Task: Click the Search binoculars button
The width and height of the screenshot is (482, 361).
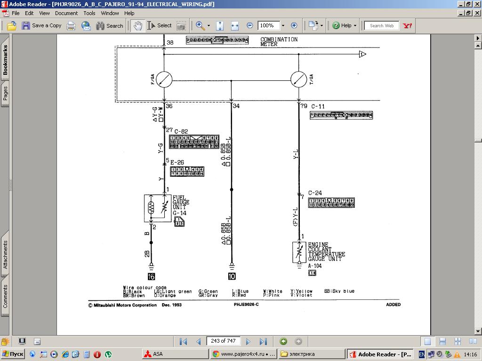Action: pos(109,25)
